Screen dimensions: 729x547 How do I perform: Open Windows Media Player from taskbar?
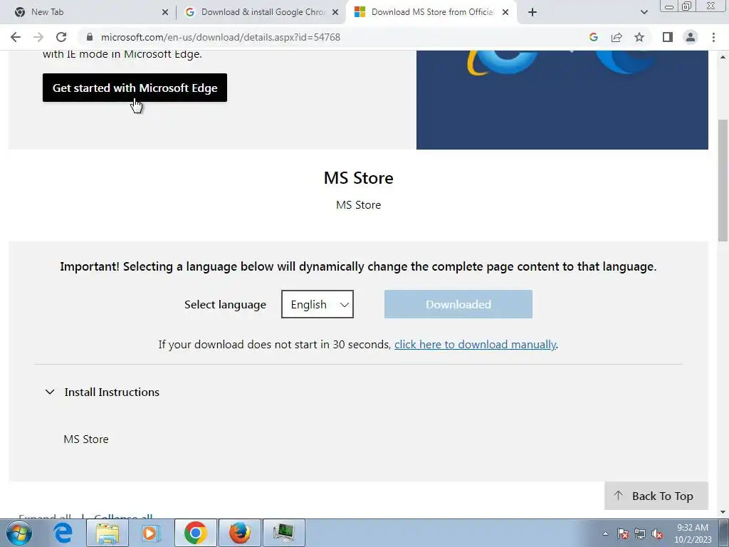[150, 533]
